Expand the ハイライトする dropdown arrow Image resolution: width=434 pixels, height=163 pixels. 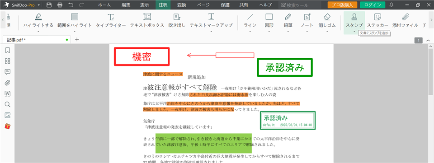(x=38, y=31)
